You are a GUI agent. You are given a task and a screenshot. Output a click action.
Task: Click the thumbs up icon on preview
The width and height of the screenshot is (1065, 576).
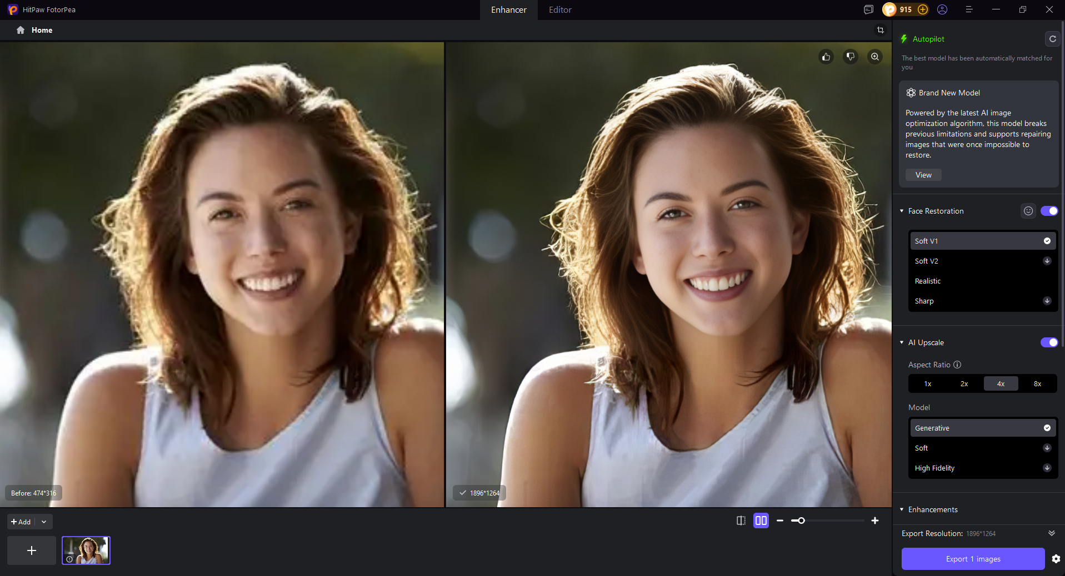pyautogui.click(x=826, y=57)
